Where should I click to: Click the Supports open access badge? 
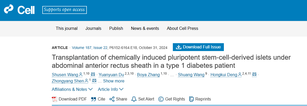64,10
